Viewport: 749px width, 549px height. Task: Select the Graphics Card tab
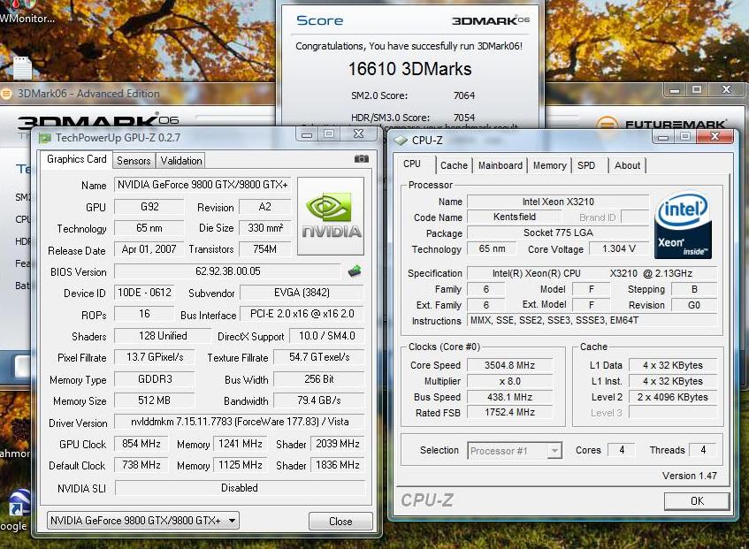tap(76, 159)
